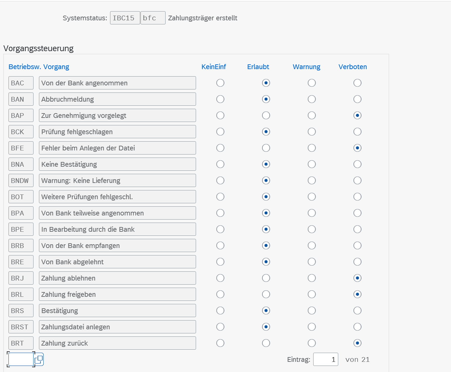451x372 pixels.
Task: Click the In Bearbeitung durch die Bank field
Action: click(x=117, y=229)
